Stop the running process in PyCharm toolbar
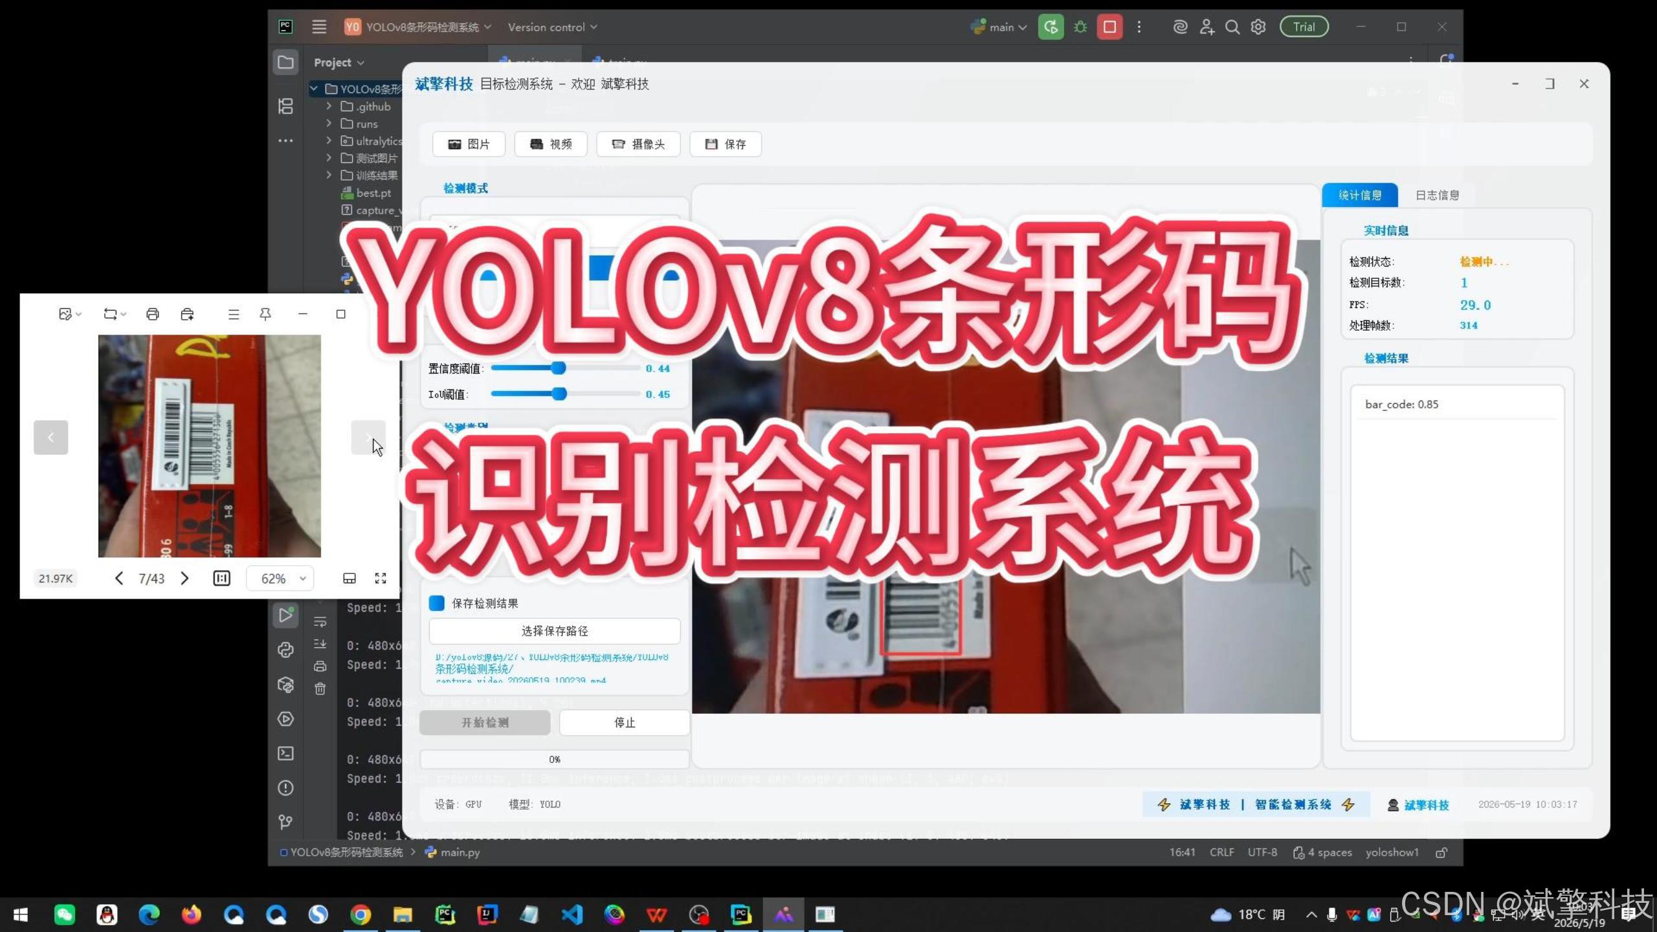1657x932 pixels. tap(1109, 27)
